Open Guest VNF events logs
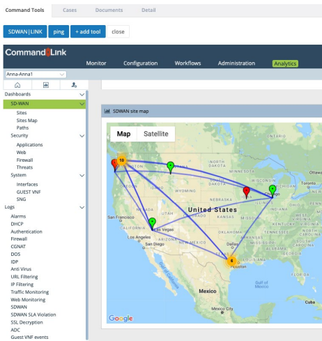This screenshot has width=322, height=341. (x=29, y=338)
